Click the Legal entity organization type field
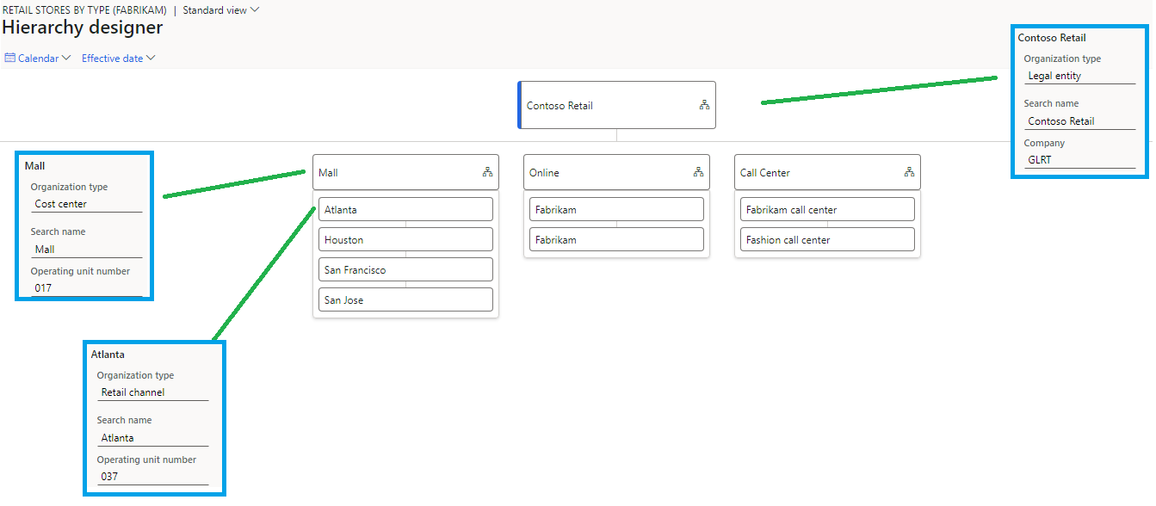 (1079, 76)
